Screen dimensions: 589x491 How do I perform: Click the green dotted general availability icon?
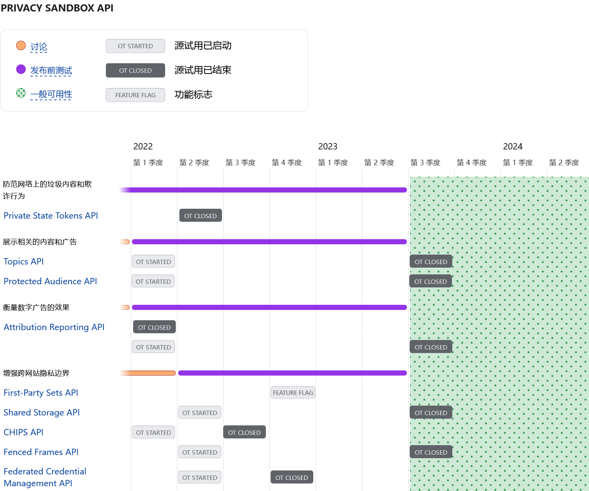[x=21, y=93]
